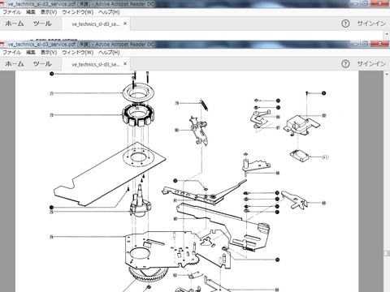Switch to ツール tab in back window
The height and width of the screenshot is (292, 390).
click(x=42, y=24)
